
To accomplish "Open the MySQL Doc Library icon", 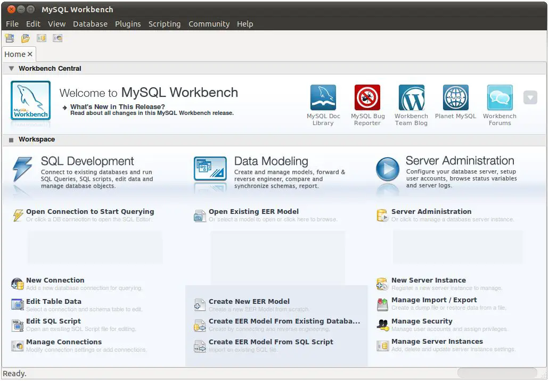I will (323, 98).
